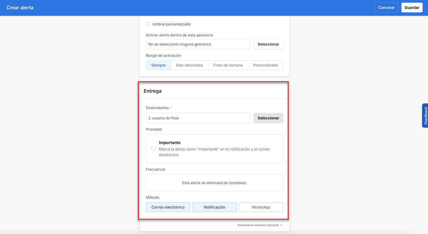Select the 'Umbral personalizado' radio option

pos(148,24)
